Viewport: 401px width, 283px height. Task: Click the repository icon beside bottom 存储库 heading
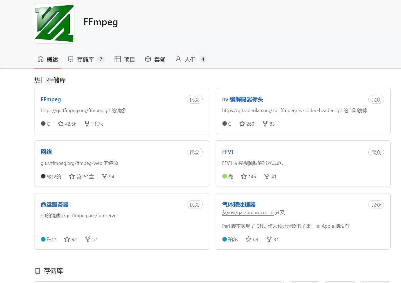[x=37, y=271]
